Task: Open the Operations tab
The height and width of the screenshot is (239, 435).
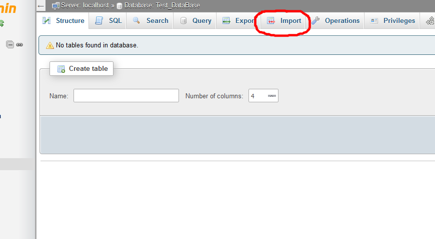Action: pyautogui.click(x=336, y=21)
